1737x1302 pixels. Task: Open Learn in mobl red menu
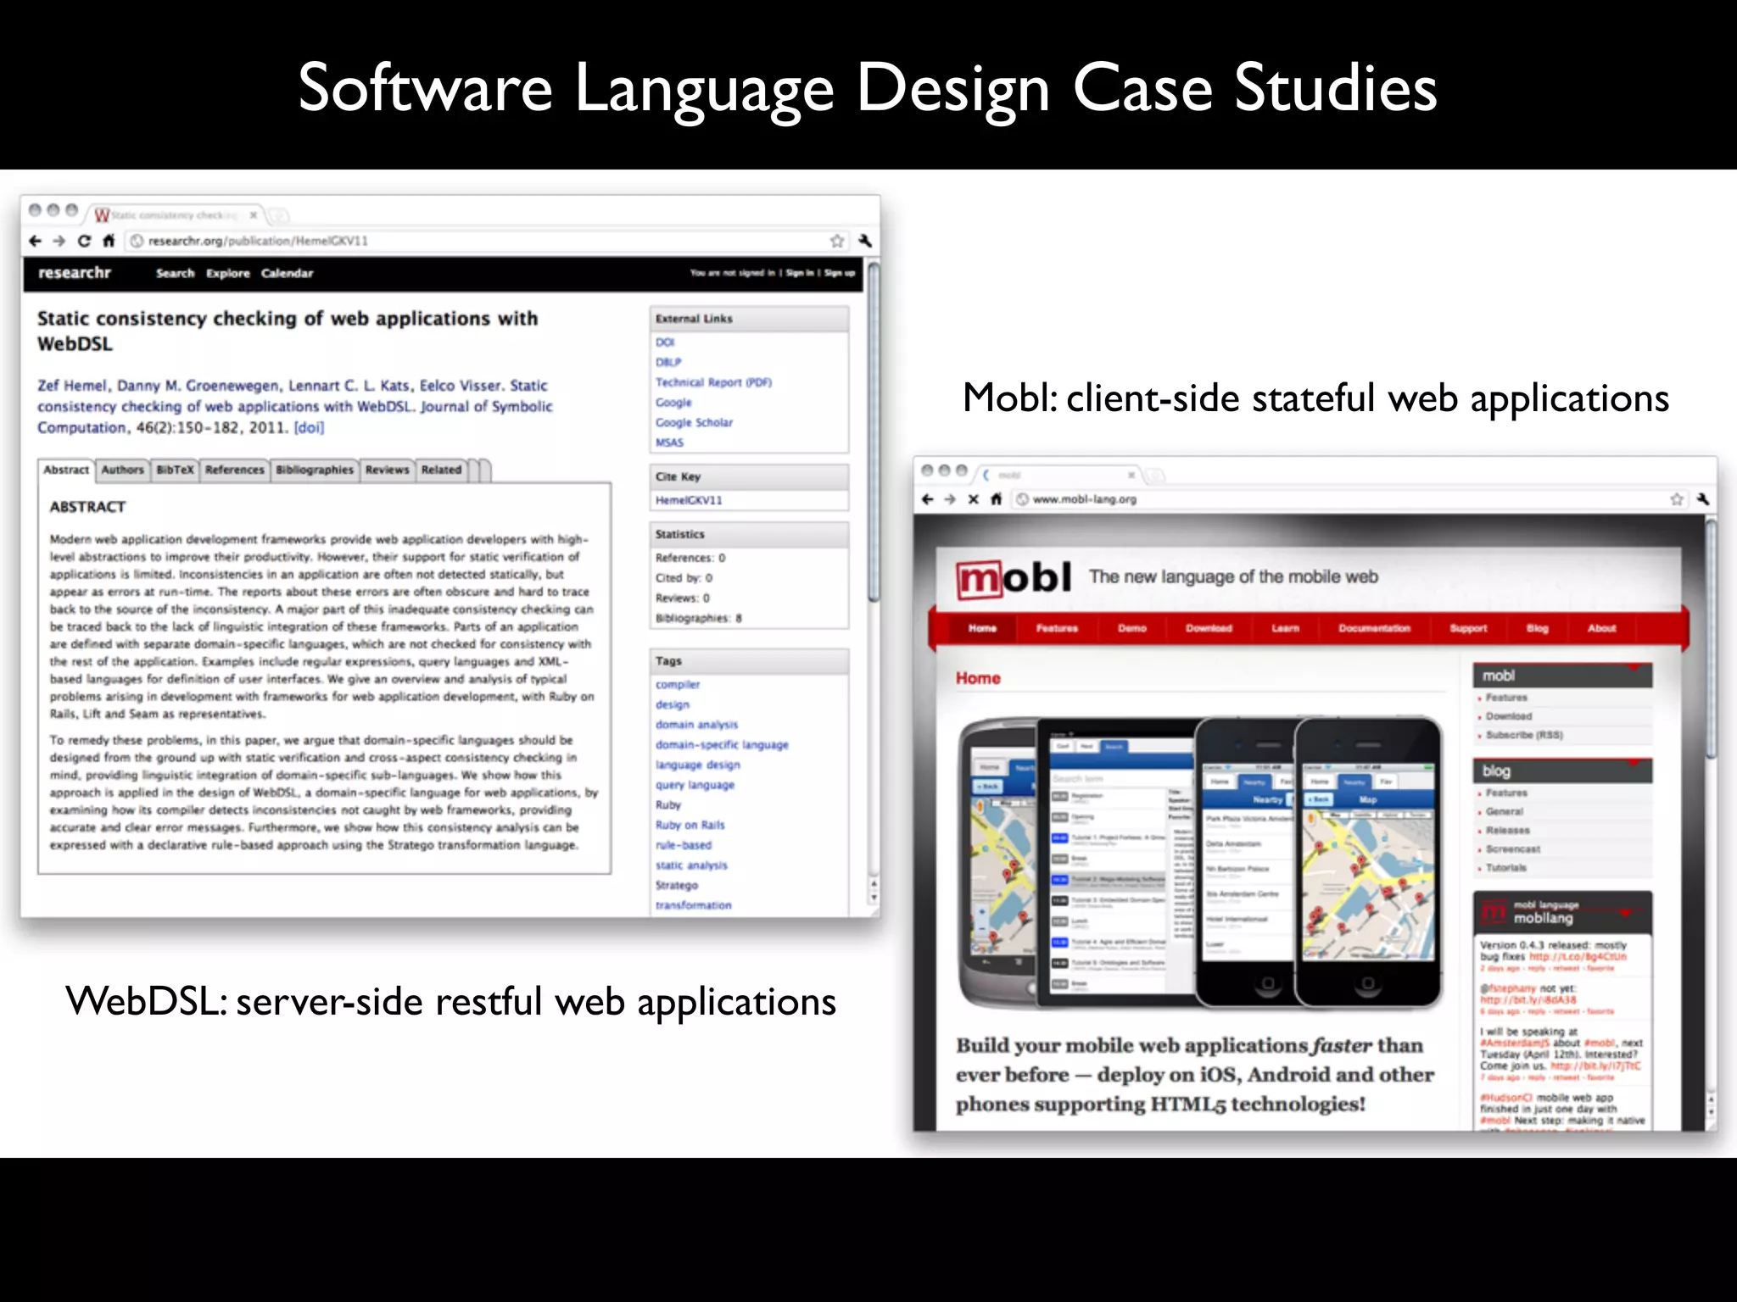click(1285, 628)
